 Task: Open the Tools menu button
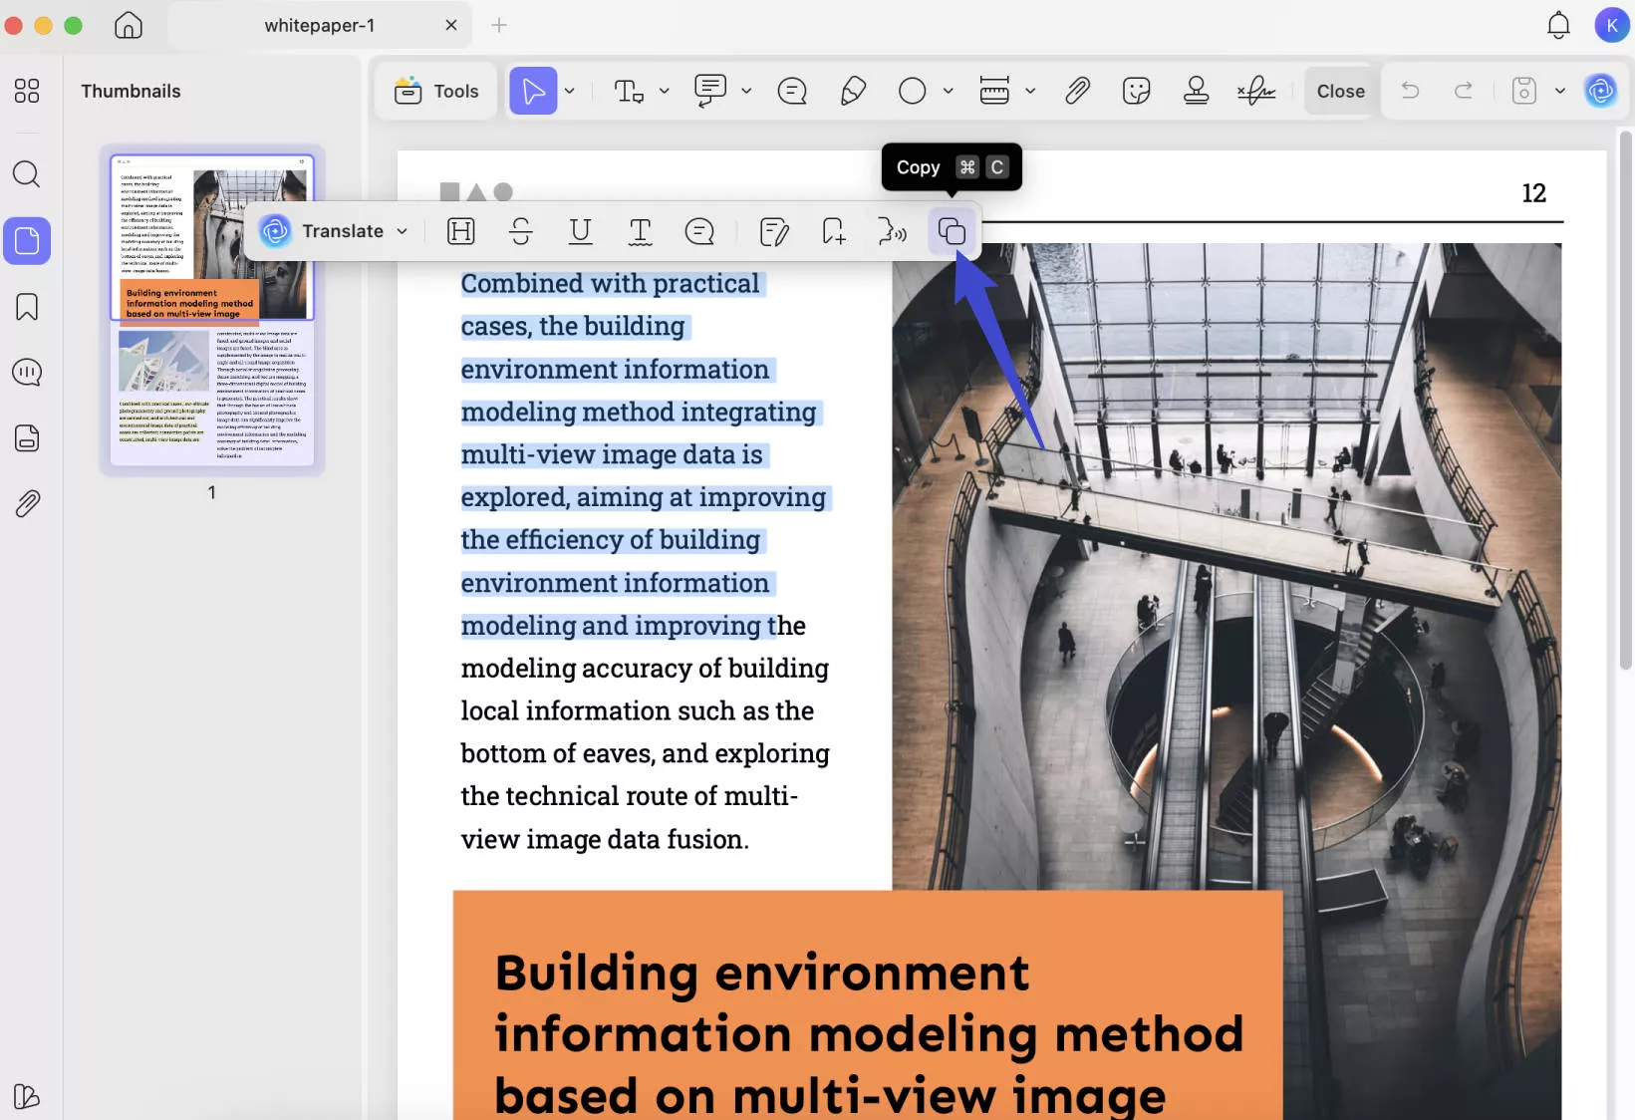click(x=436, y=91)
